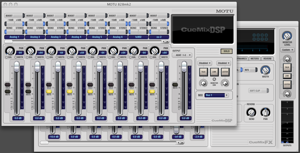Click the Analog 1 pan value -64 field
300x153 pixels.
(x=20, y=53)
